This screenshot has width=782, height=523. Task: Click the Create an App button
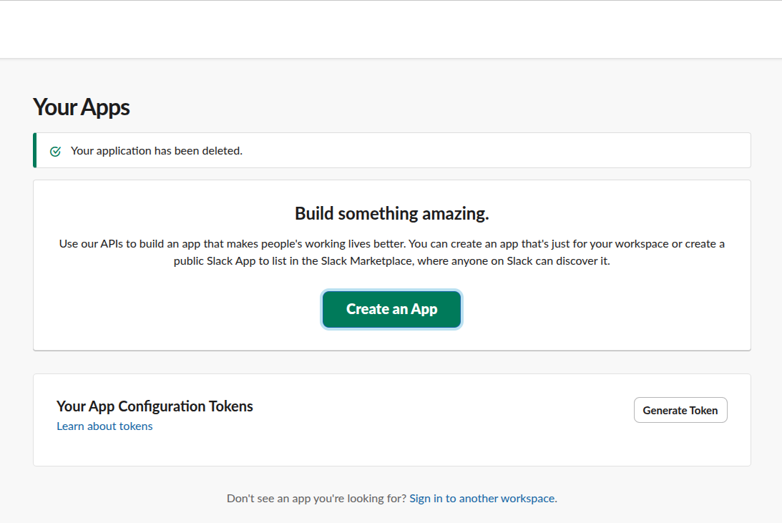(391, 309)
